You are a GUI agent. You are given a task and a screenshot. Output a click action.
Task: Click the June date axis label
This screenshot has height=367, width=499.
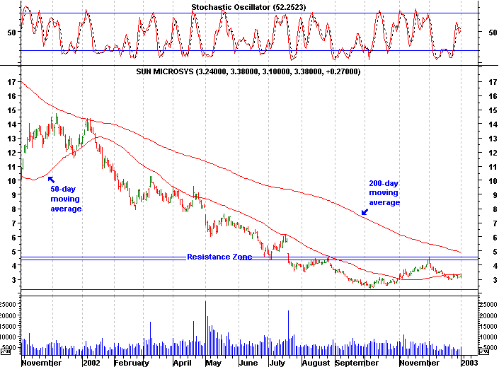pos(248,363)
